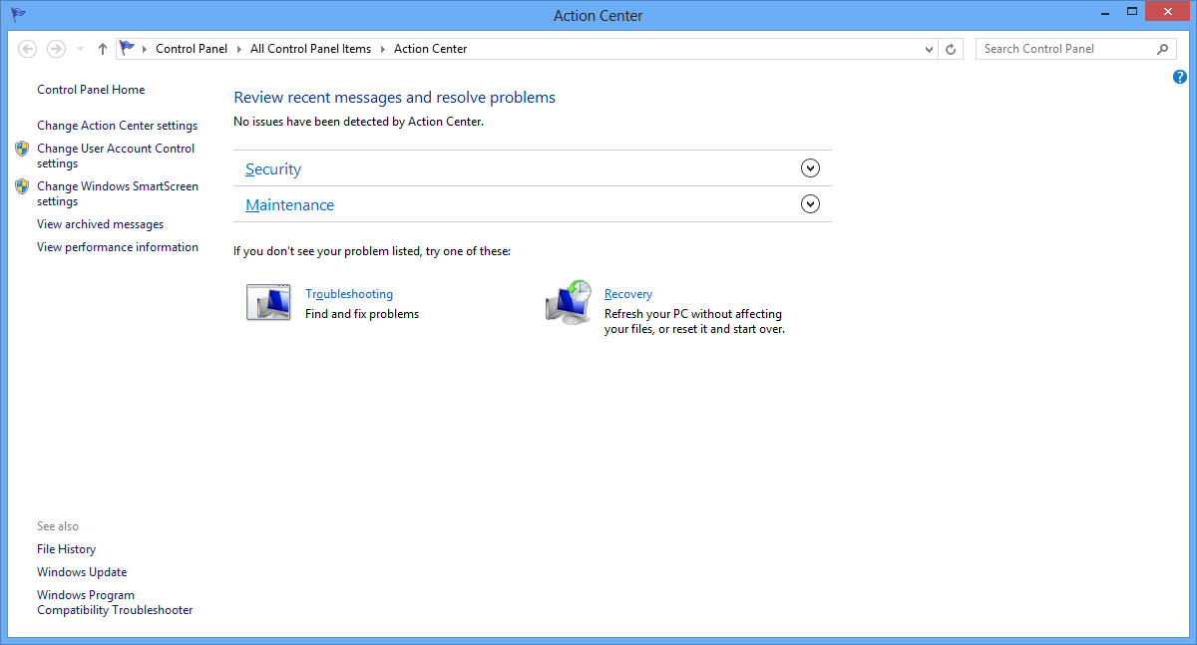Open View archived messages
This screenshot has height=645, width=1197.
(x=101, y=224)
